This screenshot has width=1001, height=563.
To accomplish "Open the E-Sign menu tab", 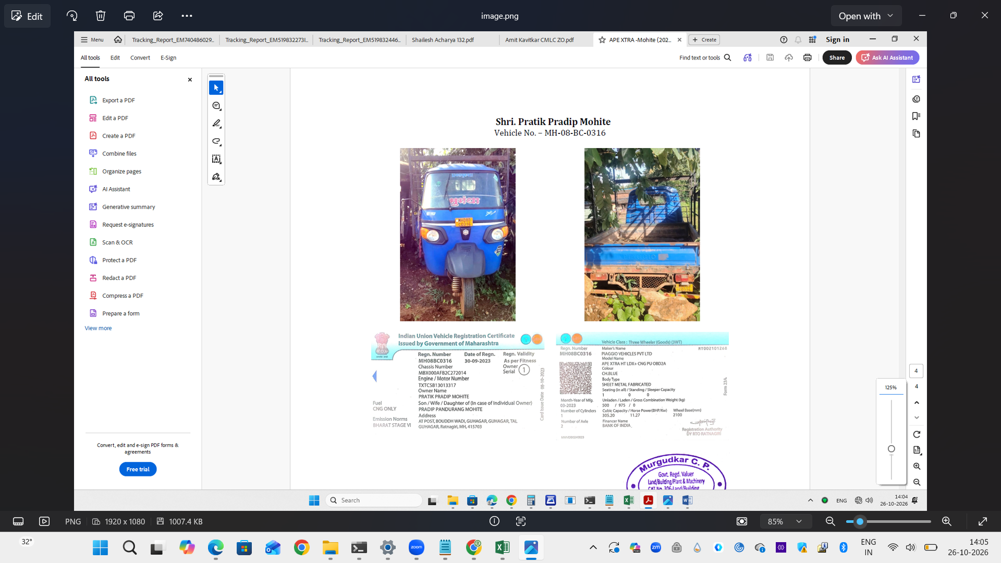I will (168, 58).
